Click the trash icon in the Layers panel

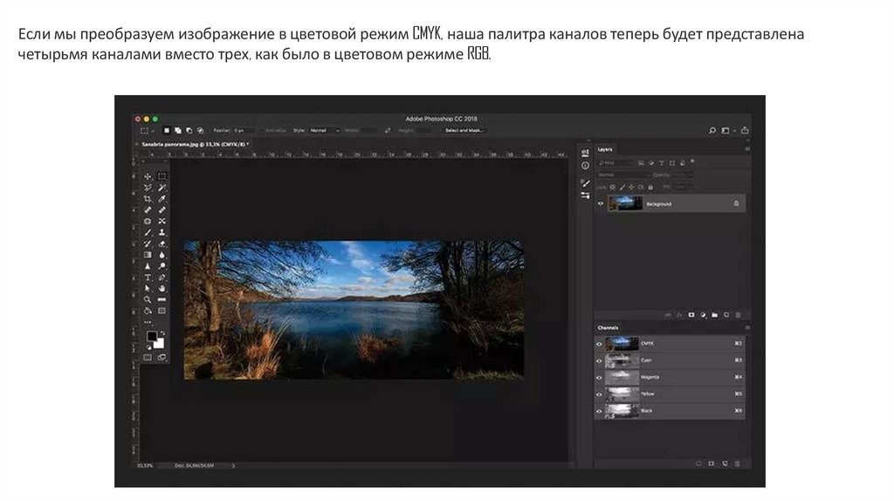[x=738, y=314]
